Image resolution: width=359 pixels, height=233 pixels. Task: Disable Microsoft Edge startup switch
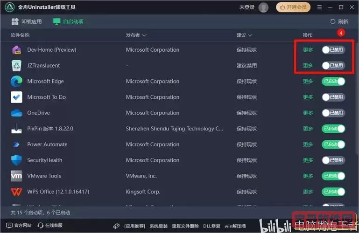pos(333,82)
